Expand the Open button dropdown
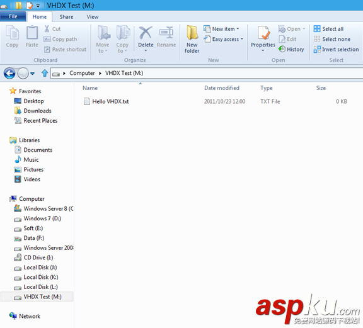The height and width of the screenshot is (328, 363). pyautogui.click(x=304, y=29)
